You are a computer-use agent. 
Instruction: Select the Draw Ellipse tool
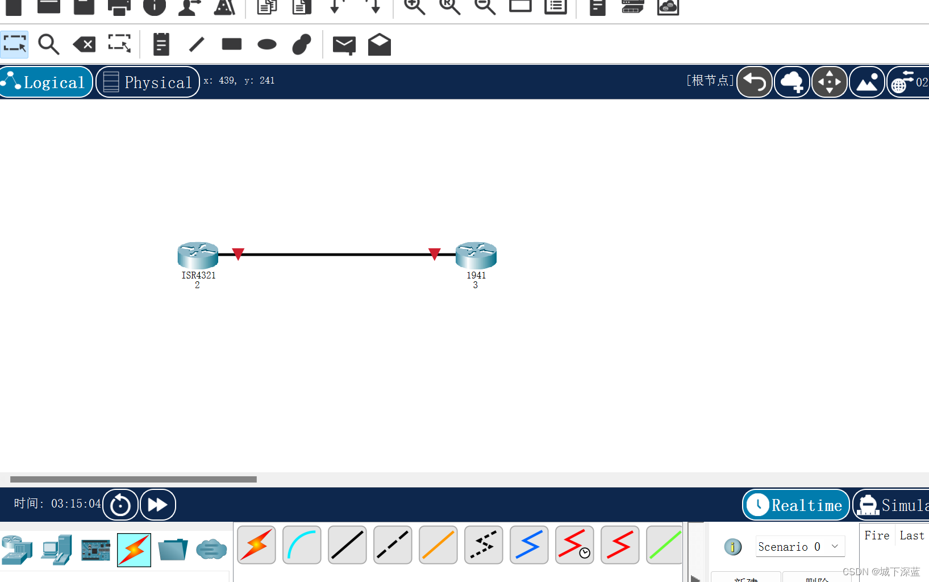coord(267,44)
